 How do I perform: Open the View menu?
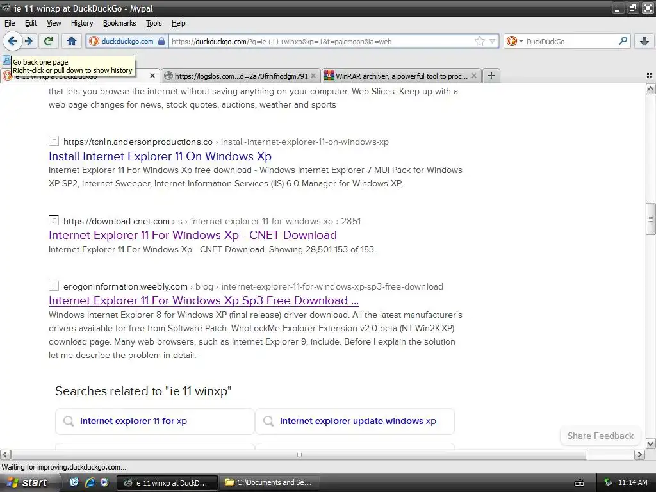[54, 23]
